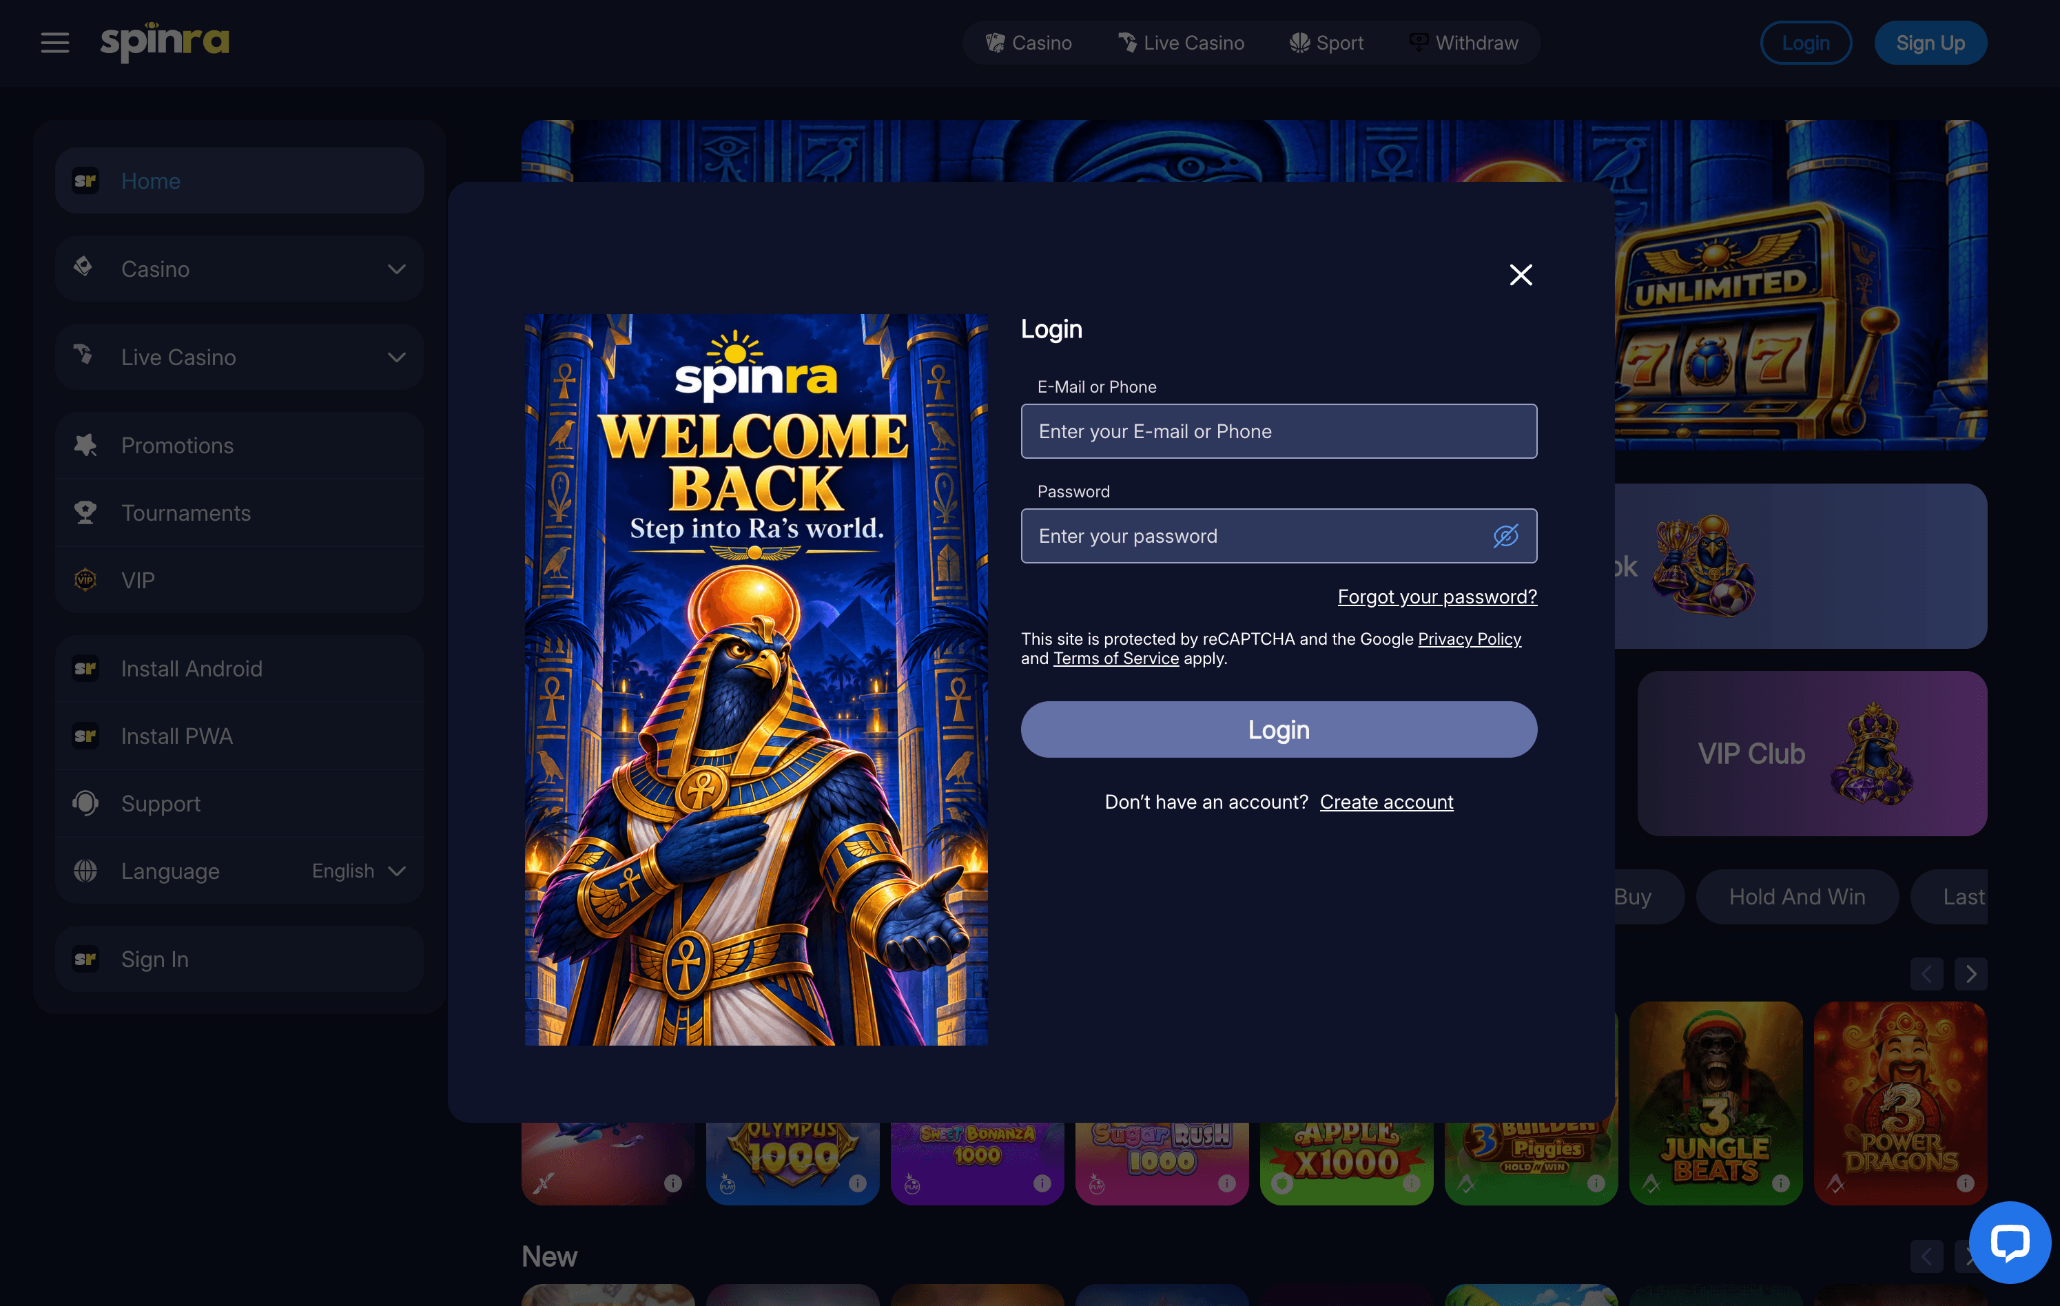2060x1306 pixels.
Task: Open the Sugar Rush 1000 game thumbnail
Action: 1161,1163
